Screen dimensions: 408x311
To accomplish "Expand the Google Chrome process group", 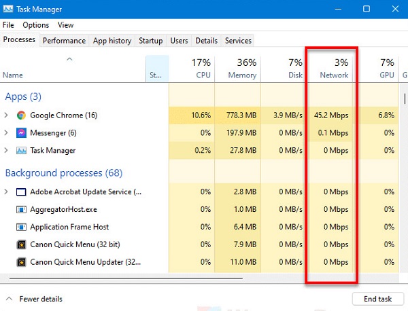I will pos(6,115).
